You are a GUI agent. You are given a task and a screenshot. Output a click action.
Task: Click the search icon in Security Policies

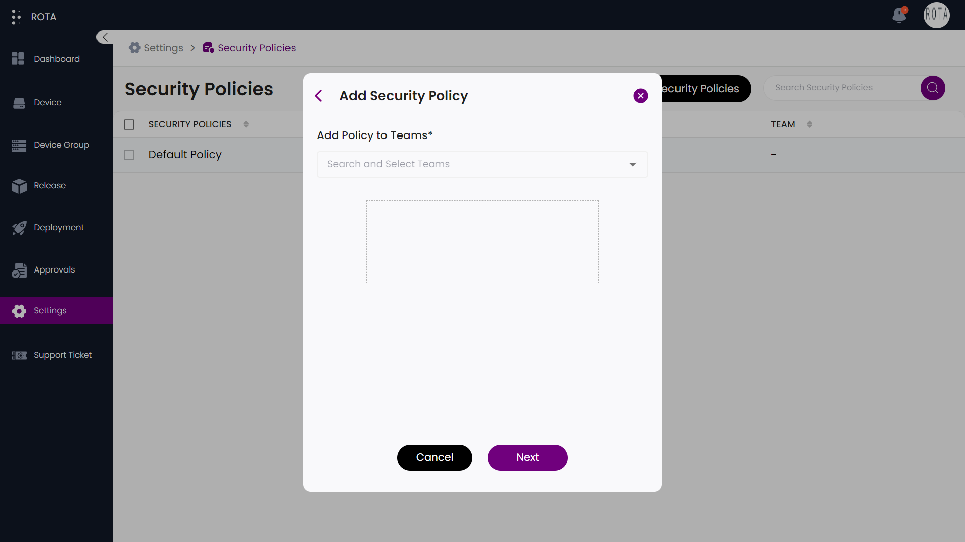932,88
